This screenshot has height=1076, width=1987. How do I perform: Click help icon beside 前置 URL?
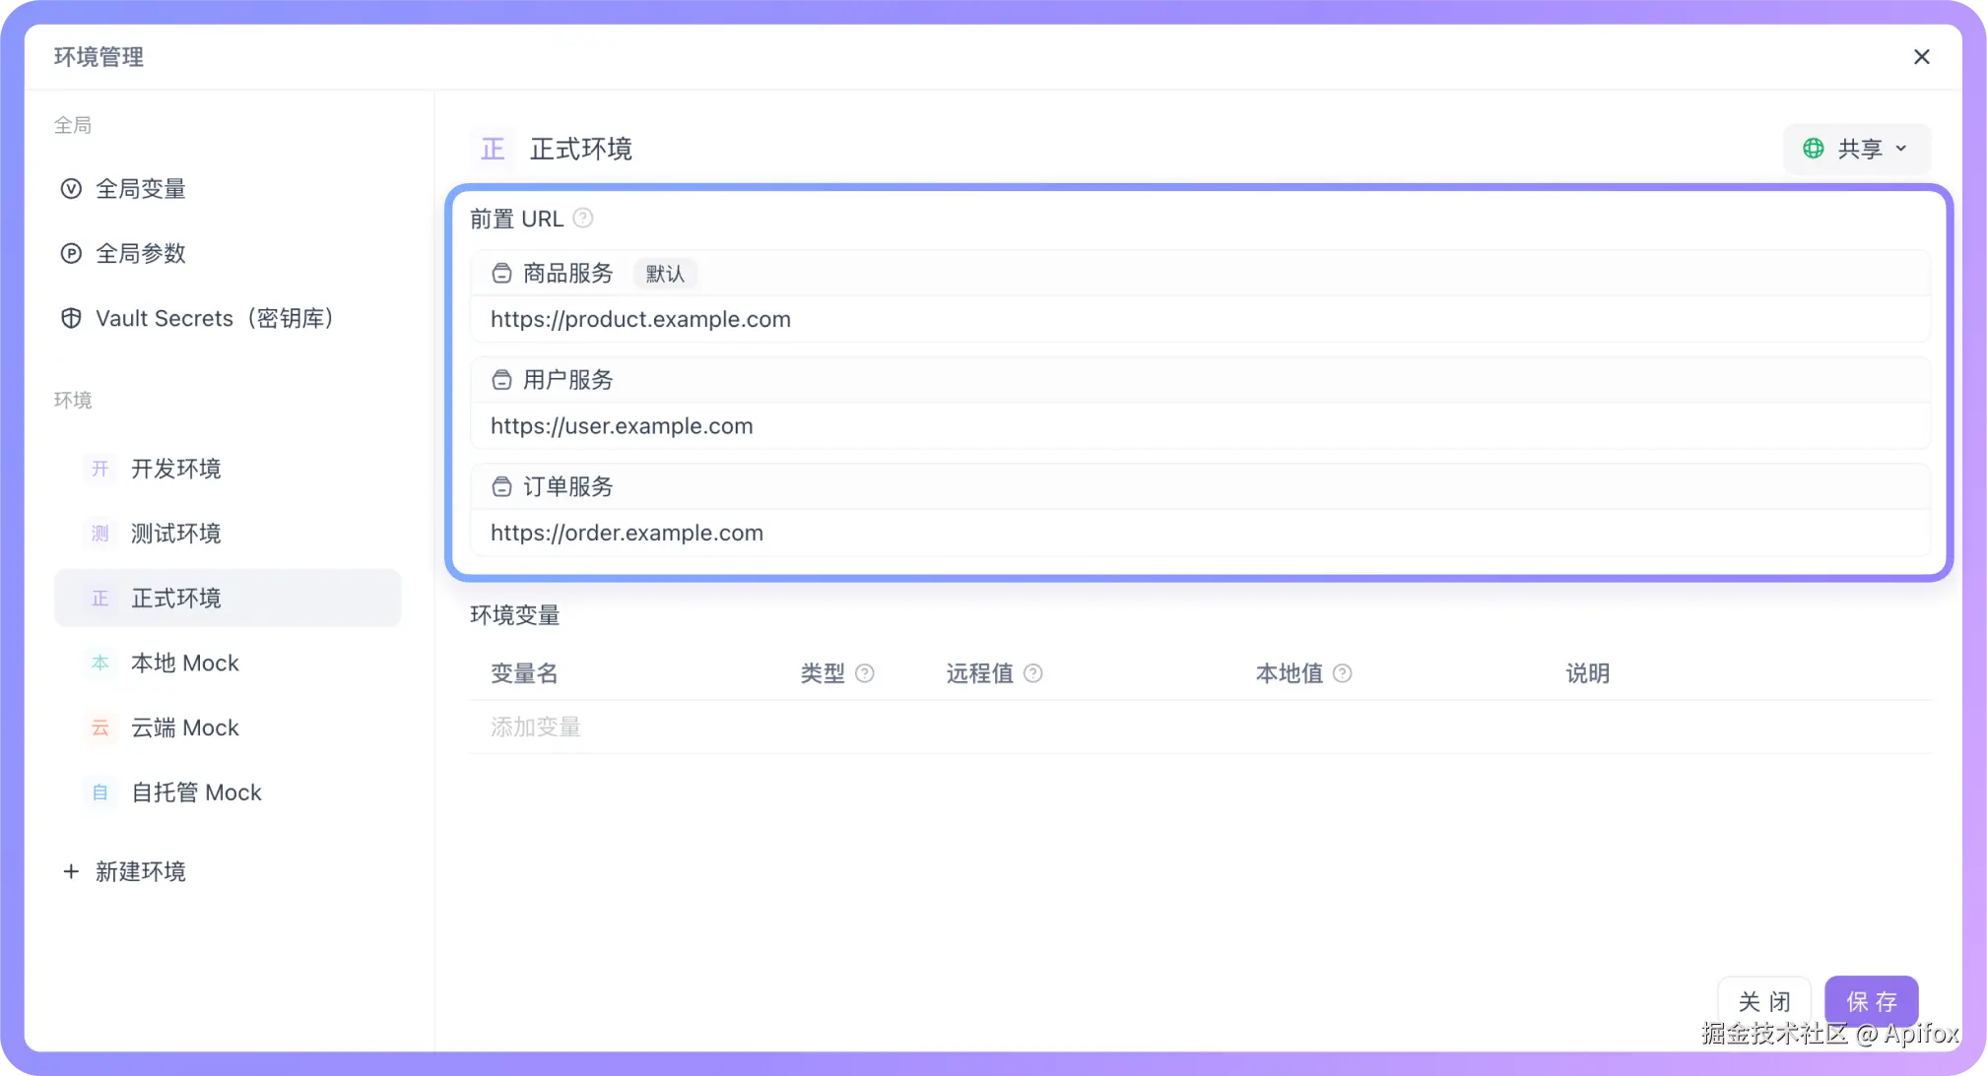pos(583,219)
